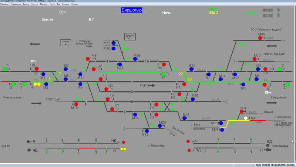Select red shunting signal М10

pos(255,59)
